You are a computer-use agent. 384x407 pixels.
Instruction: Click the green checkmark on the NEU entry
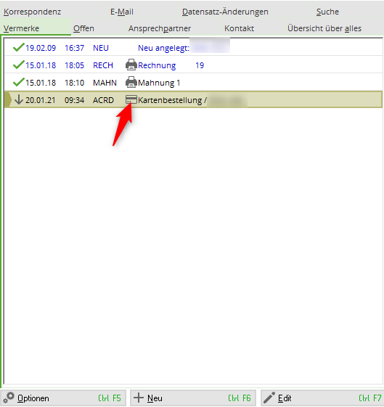(18, 47)
